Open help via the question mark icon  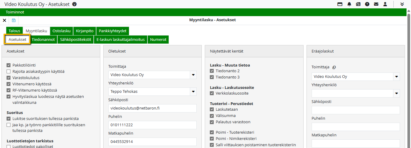click(x=367, y=4)
